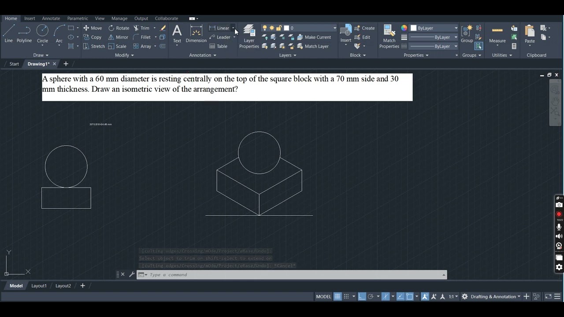Type in the command line field
564x317 pixels.
tap(292, 275)
